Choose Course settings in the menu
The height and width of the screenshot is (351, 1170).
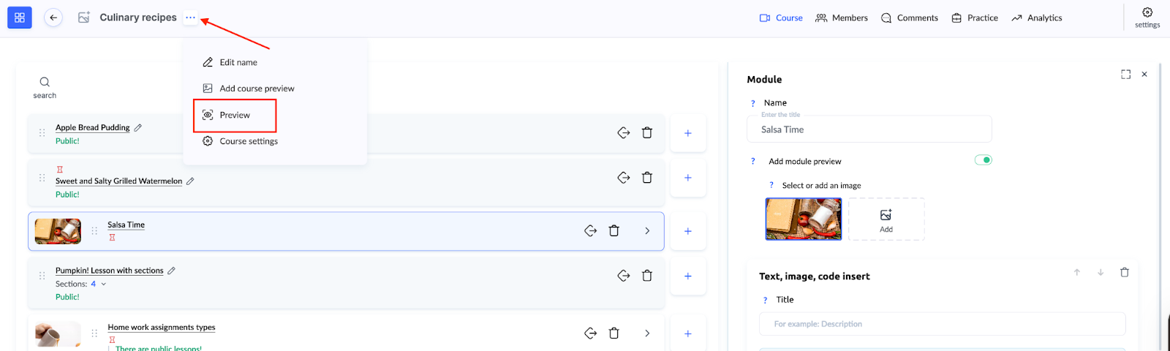pos(248,141)
